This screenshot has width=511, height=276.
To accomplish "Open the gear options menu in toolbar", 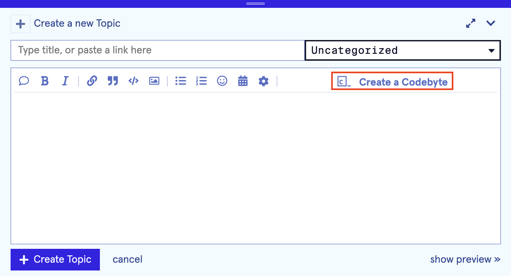I will (263, 81).
